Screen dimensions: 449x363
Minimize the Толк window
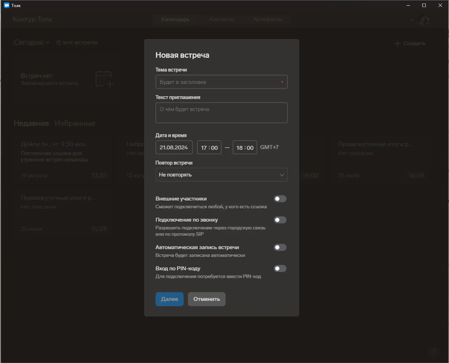click(408, 5)
